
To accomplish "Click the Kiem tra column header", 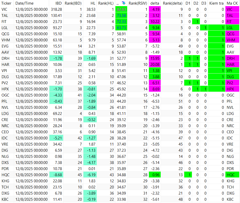I will (216, 3).
